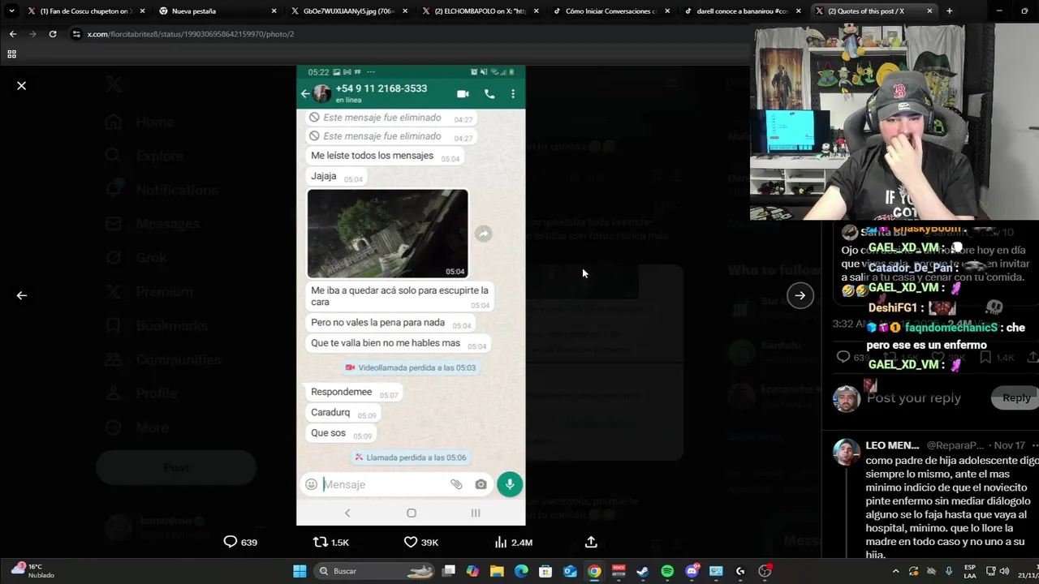Open replies via the 639 comment icon

tap(240, 542)
